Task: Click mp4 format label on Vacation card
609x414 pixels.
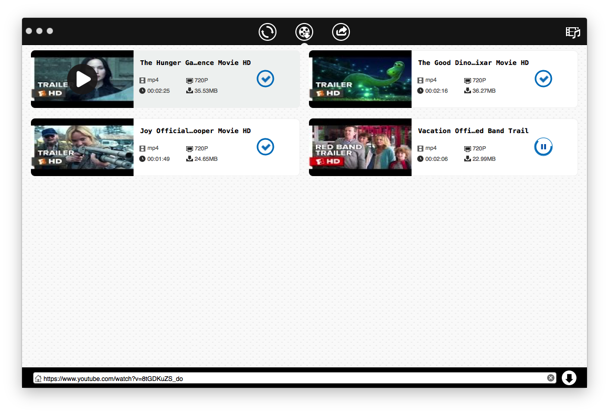Action: [431, 148]
